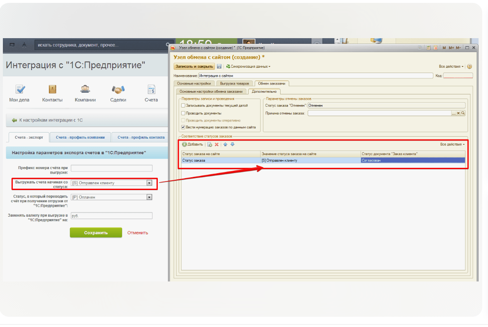
Task: Select the Дополнительно subtab
Action: pyautogui.click(x=264, y=91)
